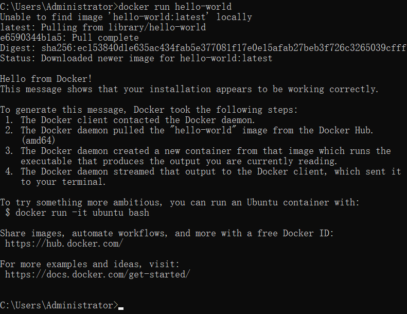The width and height of the screenshot is (407, 314).
Task: Open the docs.docker.com/get-started URL
Action: pos(98,274)
